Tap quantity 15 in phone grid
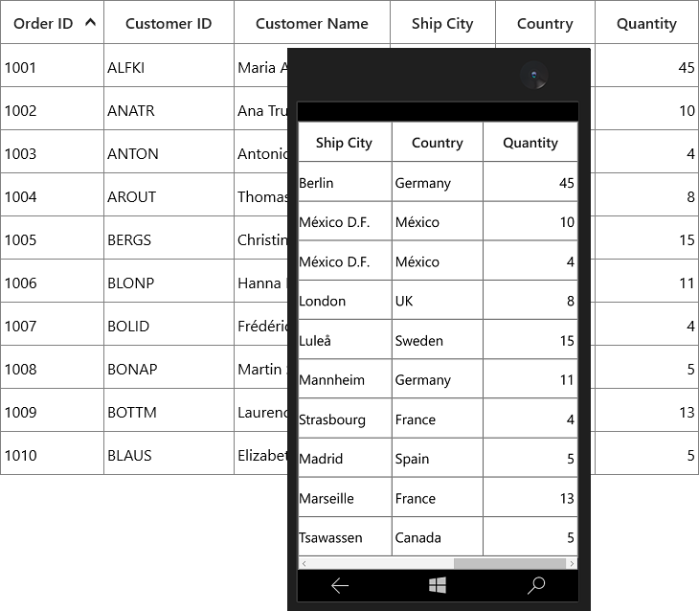The width and height of the screenshot is (699, 611). 530,339
